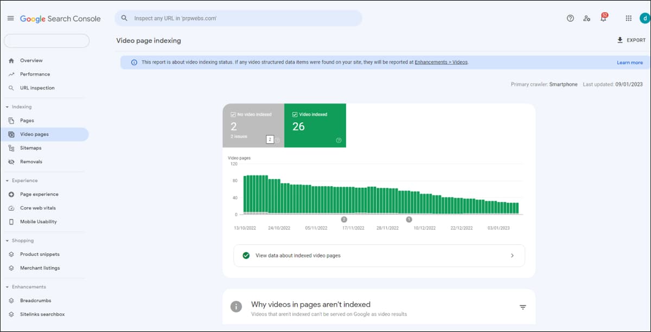This screenshot has width=651, height=332.
Task: Open the property selector dropdown
Action: (47, 41)
